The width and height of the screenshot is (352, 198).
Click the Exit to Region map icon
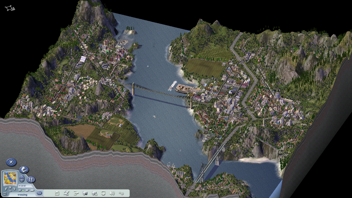pos(66,193)
